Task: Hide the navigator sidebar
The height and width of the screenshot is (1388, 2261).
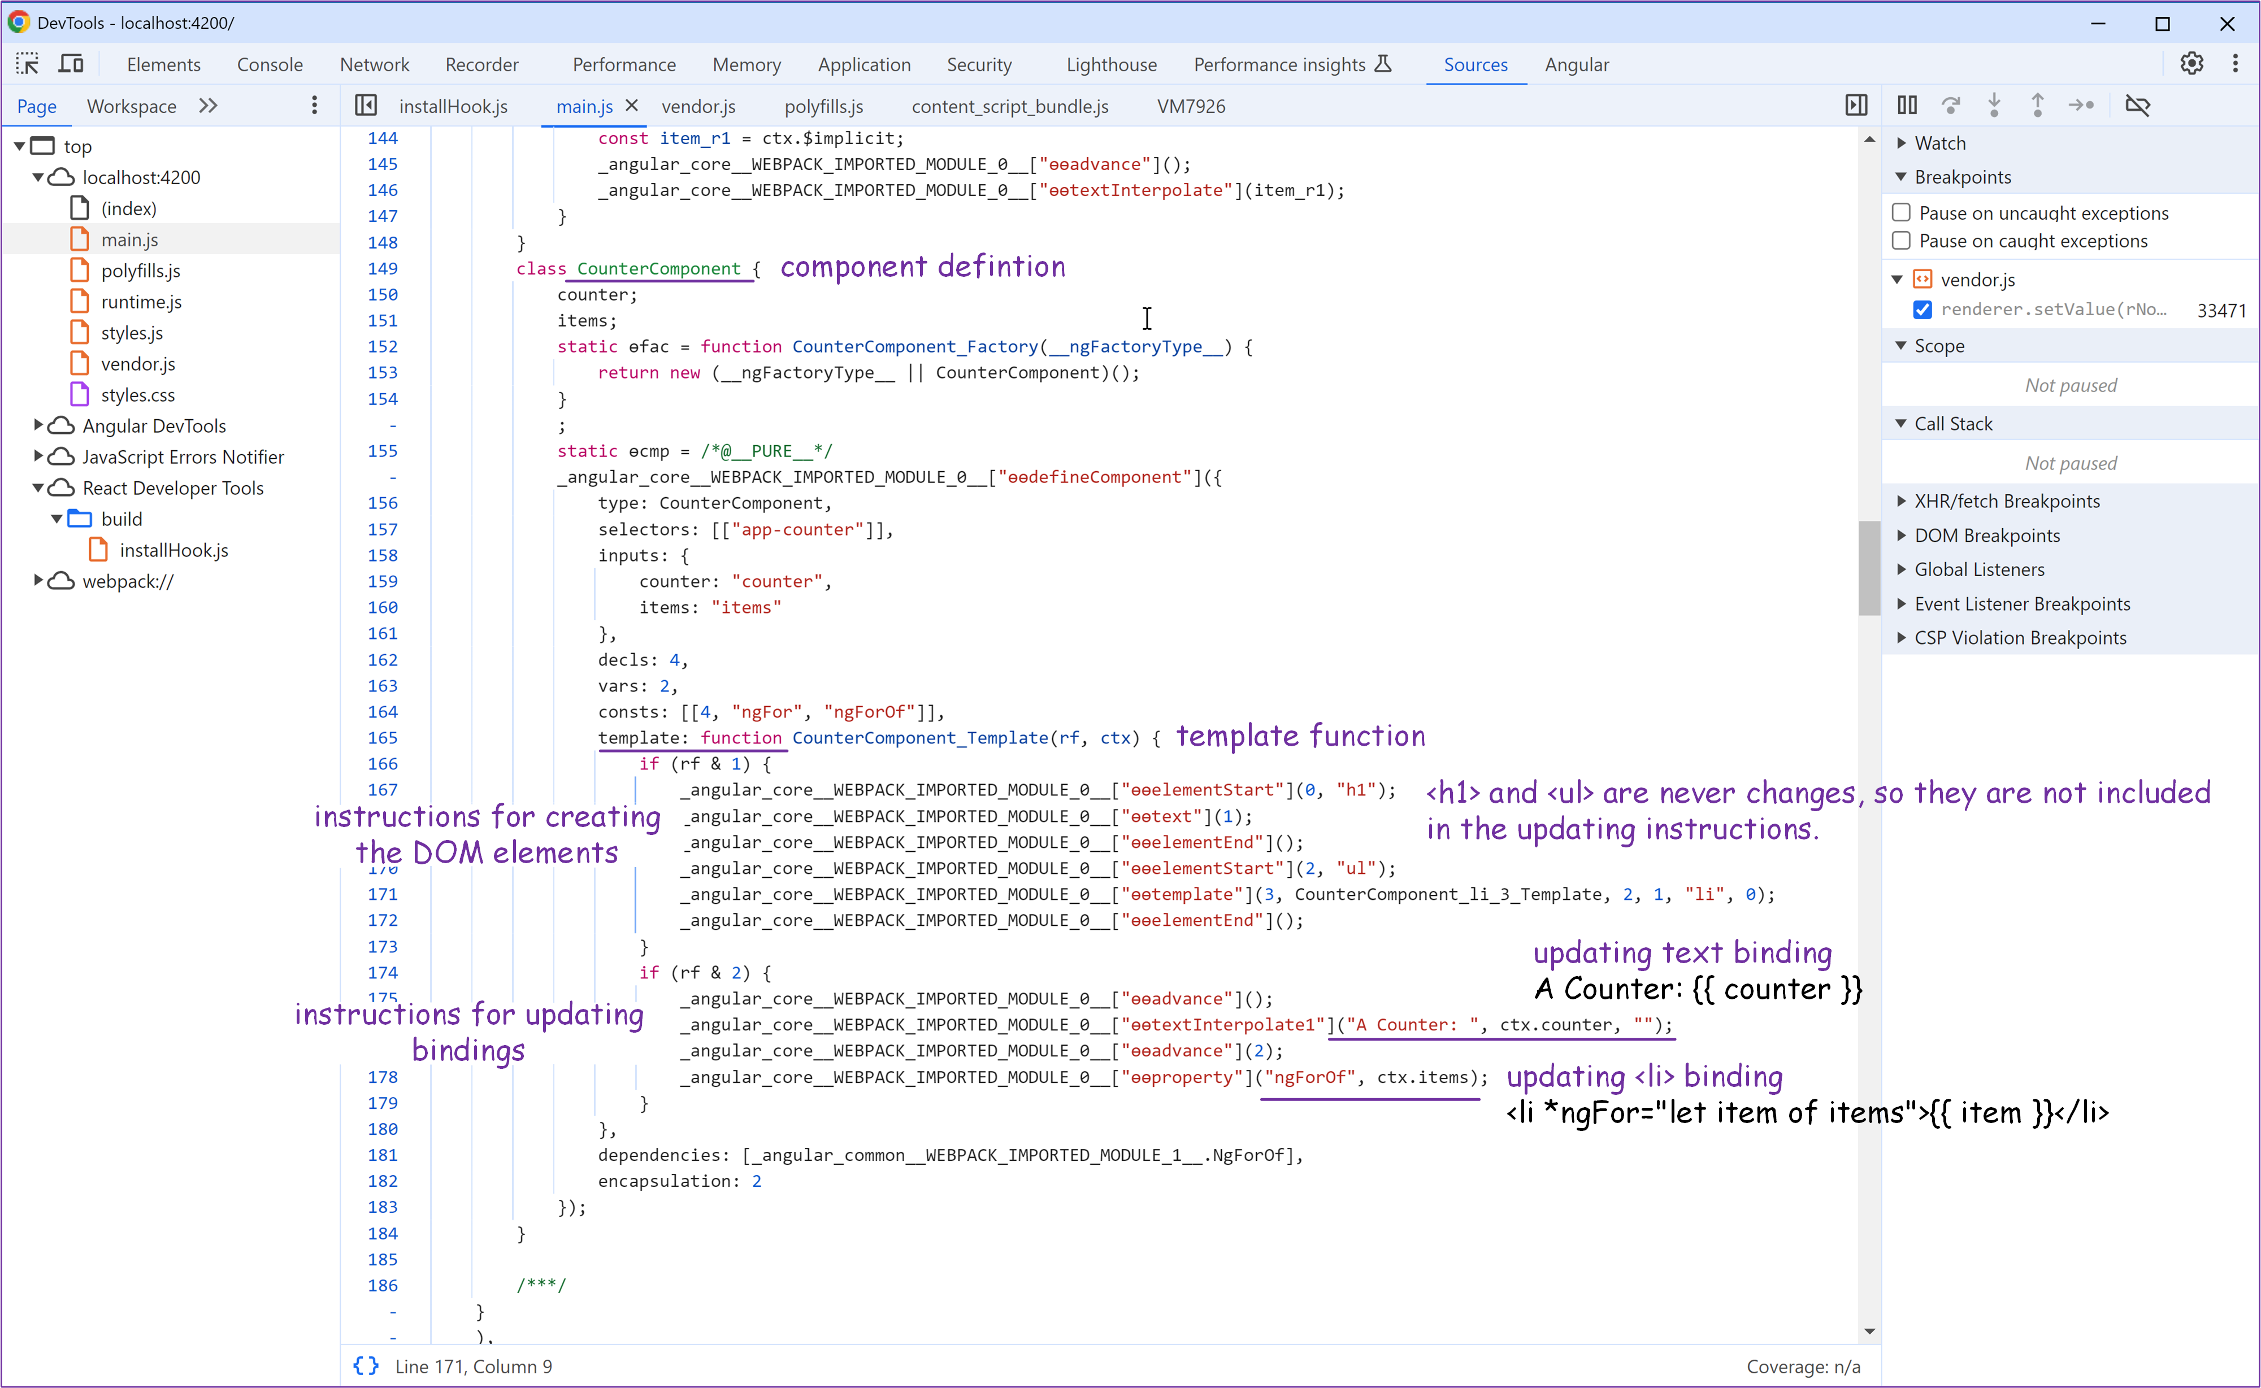Action: click(366, 106)
